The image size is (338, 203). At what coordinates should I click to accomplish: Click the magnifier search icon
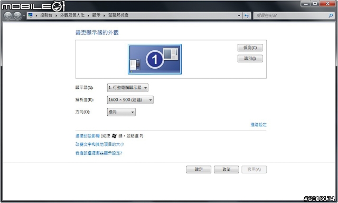click(331, 15)
